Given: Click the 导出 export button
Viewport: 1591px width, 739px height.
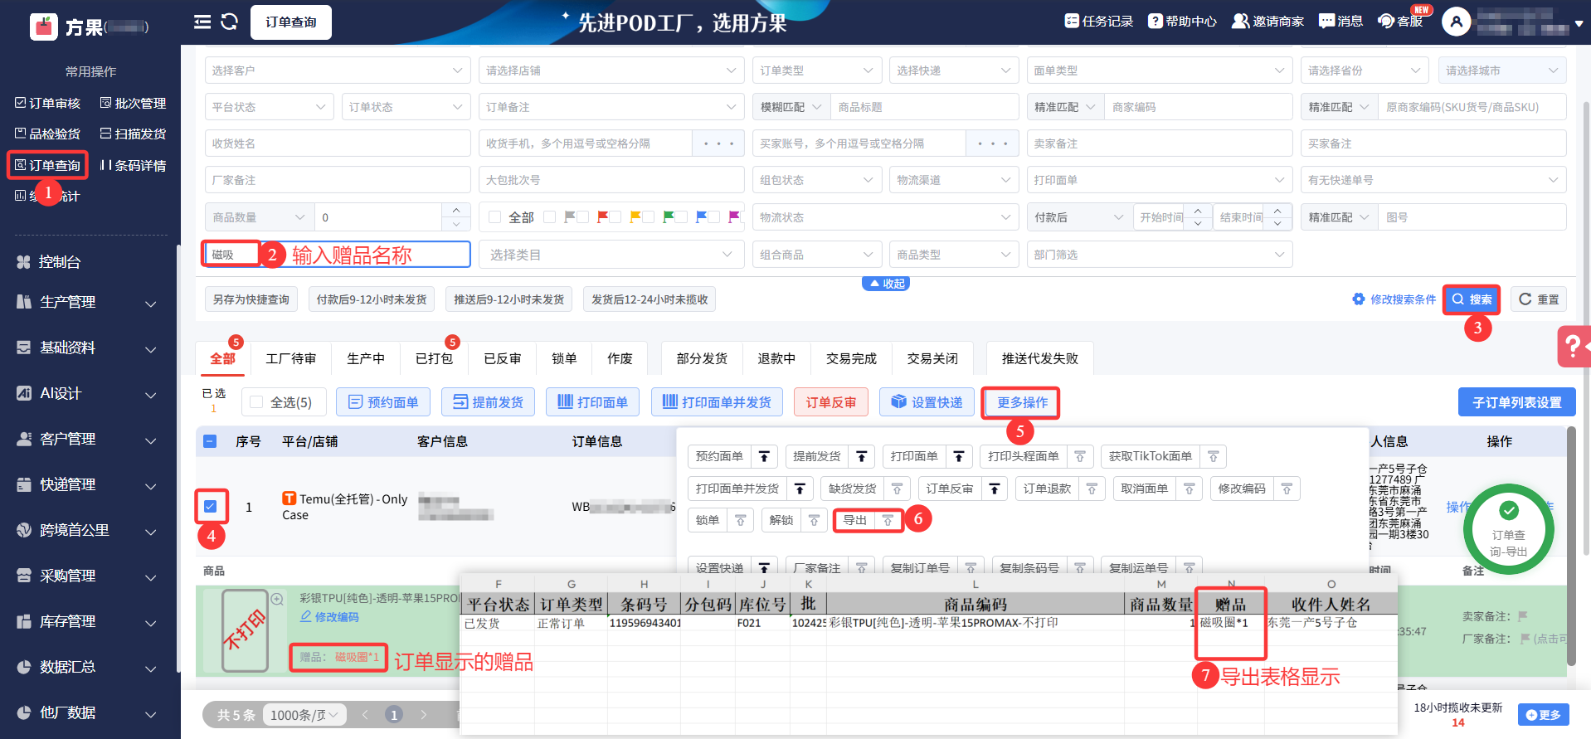Looking at the screenshot, I should click(854, 520).
